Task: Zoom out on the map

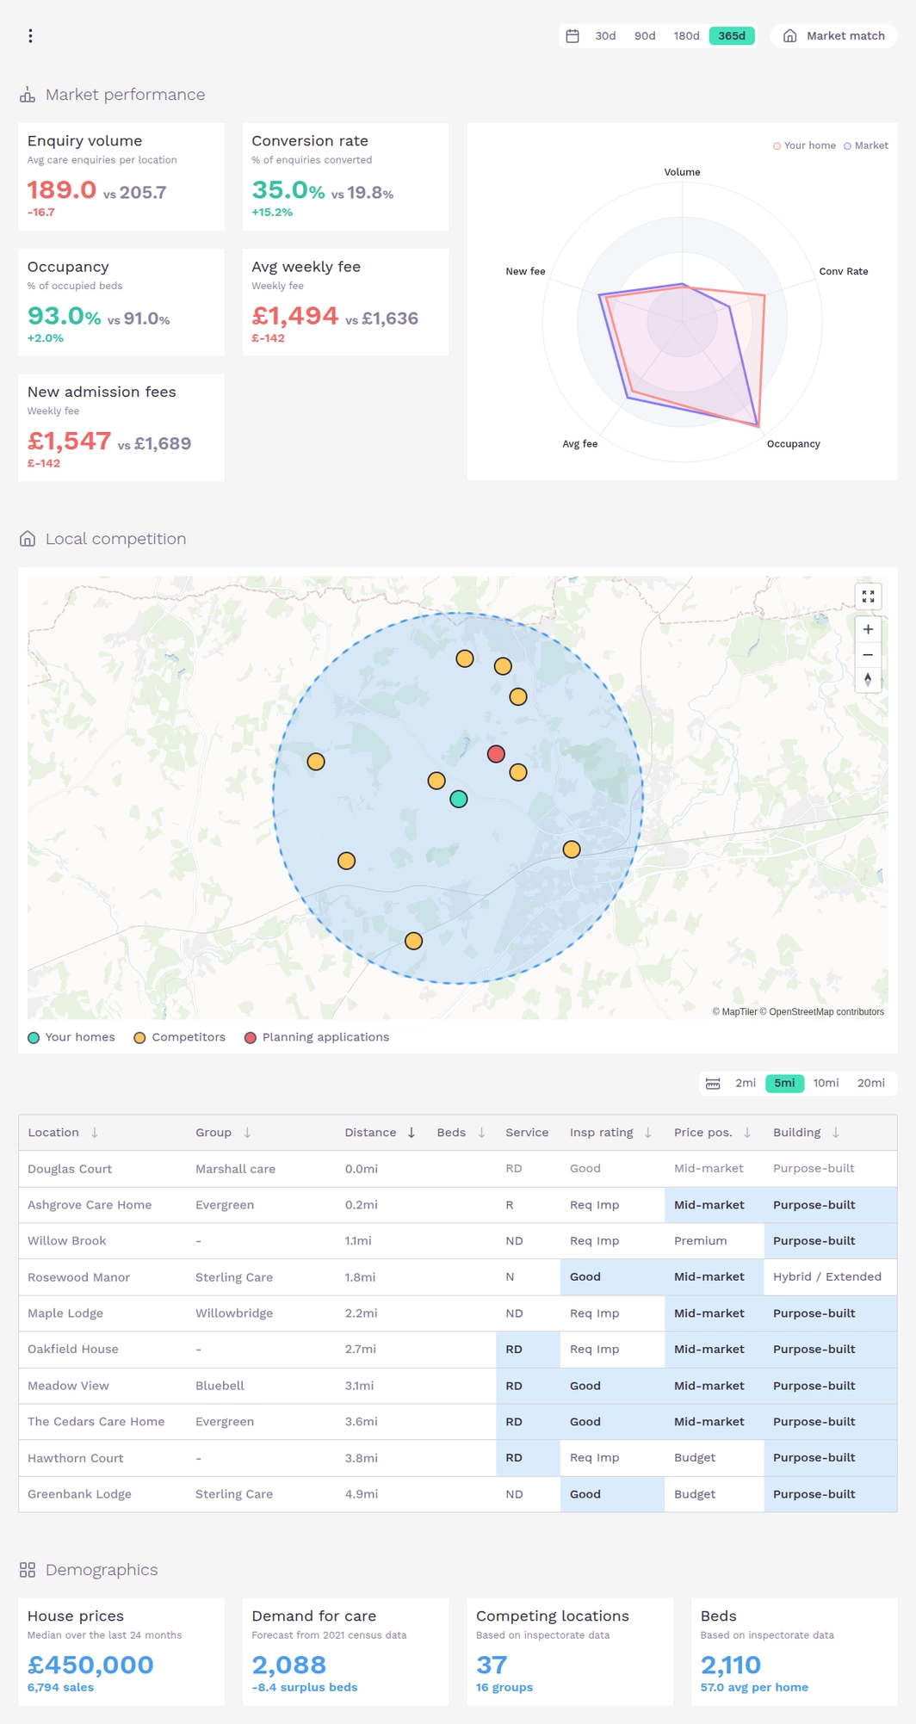Action: coord(868,655)
